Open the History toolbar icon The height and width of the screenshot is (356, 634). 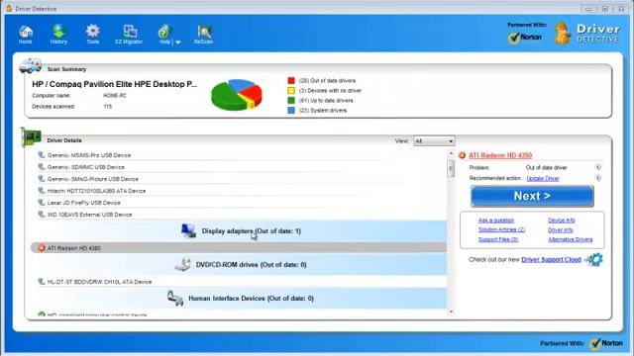click(x=58, y=34)
